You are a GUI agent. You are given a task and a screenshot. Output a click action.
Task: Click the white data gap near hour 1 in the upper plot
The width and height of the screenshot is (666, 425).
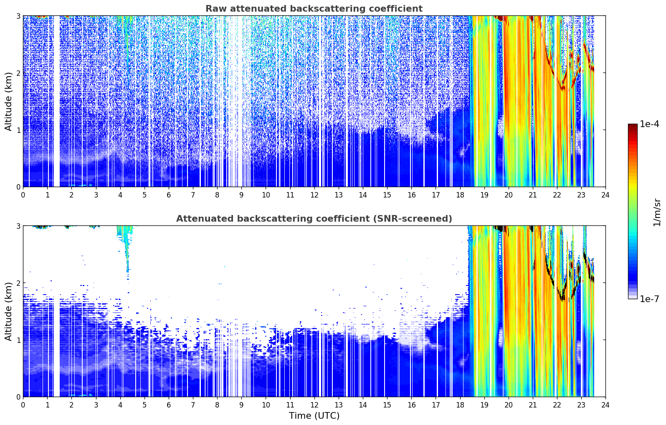tap(56, 101)
